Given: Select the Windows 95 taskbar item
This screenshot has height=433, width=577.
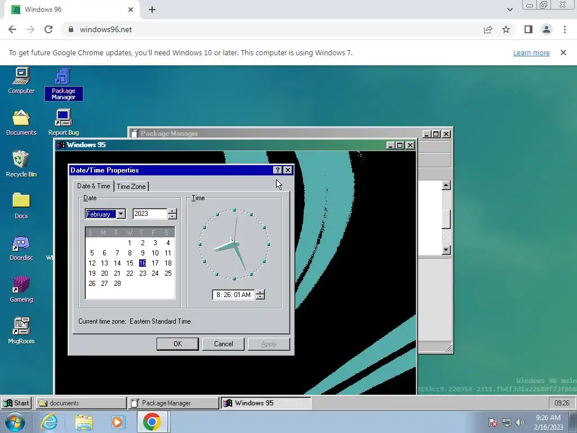Looking at the screenshot, I should pyautogui.click(x=266, y=403).
